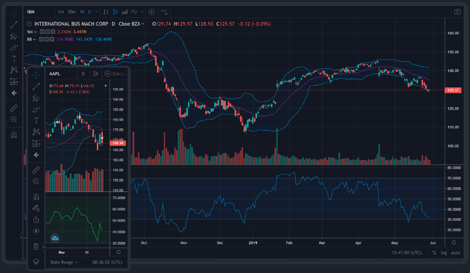Select the measure ruler tool
The height and width of the screenshot is (273, 470).
14,108
